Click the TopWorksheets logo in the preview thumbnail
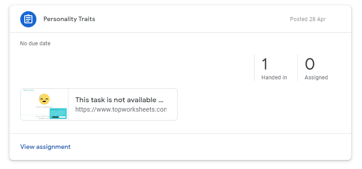The image size is (362, 169). (29, 90)
